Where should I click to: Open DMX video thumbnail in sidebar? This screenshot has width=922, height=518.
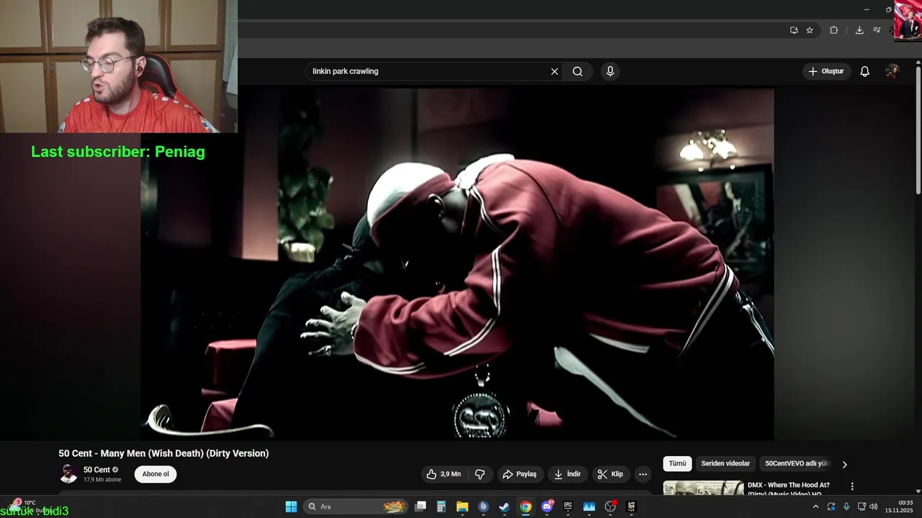703,489
